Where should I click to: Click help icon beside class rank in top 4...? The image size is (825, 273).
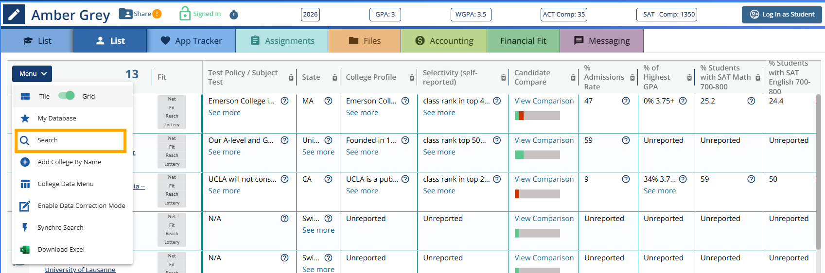pyautogui.click(x=497, y=101)
